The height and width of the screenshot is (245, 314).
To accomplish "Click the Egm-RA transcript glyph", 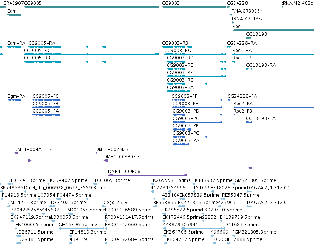I will coord(14,47).
